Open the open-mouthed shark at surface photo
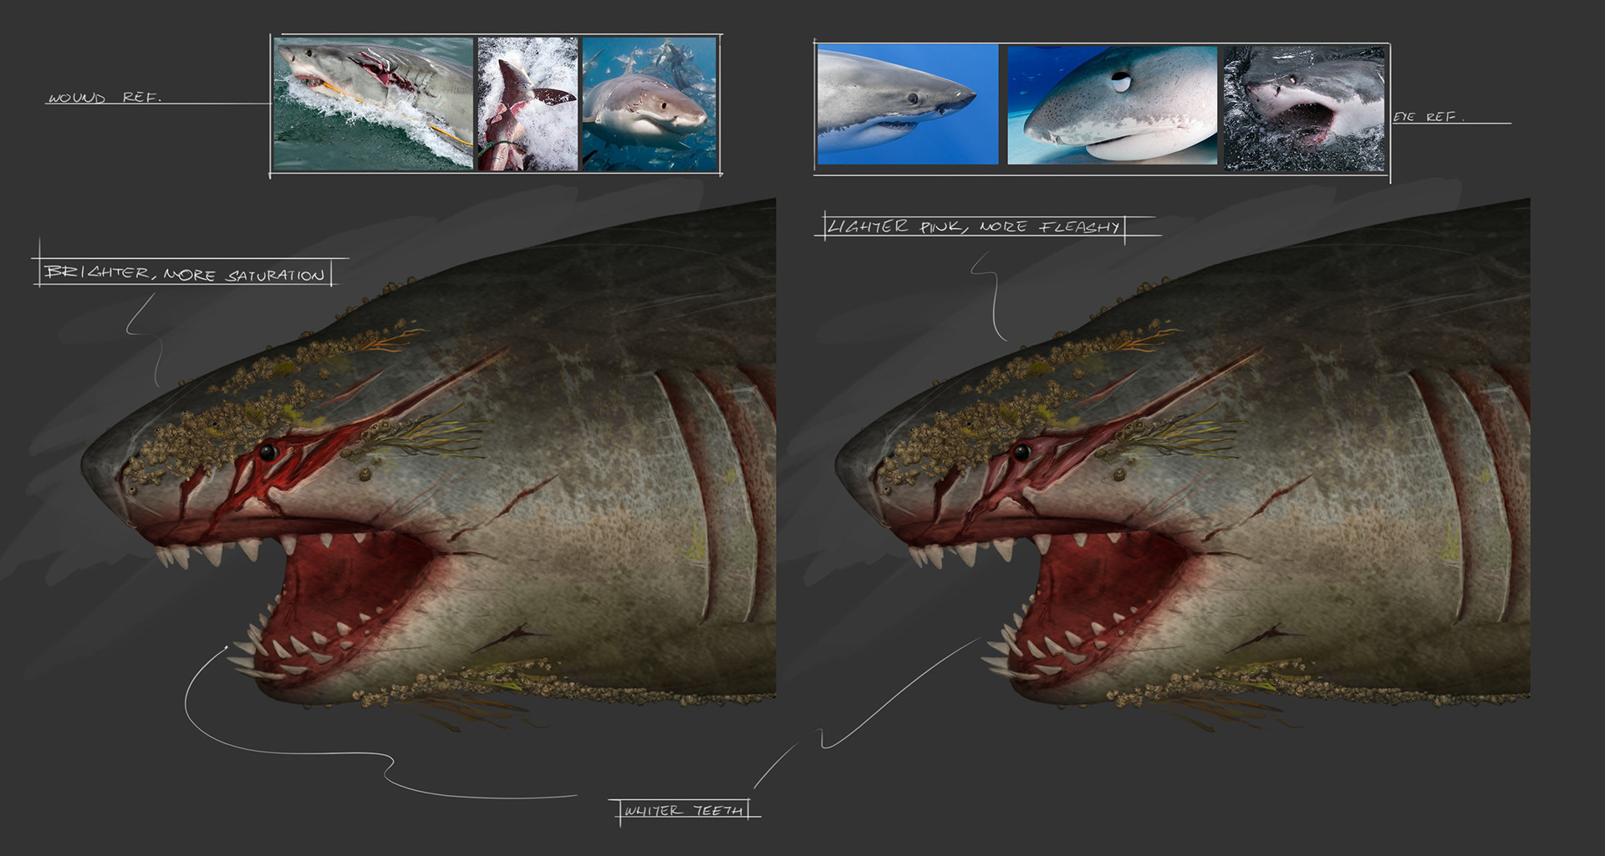This screenshot has height=856, width=1605. click(x=1304, y=109)
